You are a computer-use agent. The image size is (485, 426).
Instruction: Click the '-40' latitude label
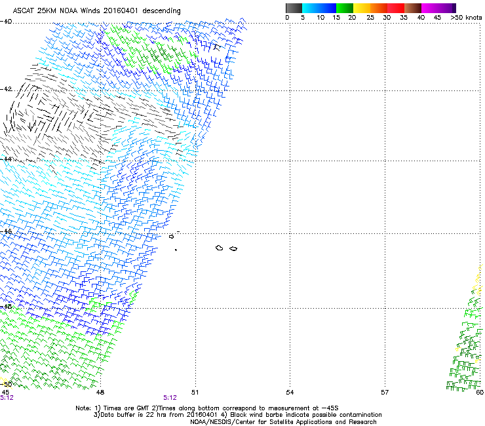6,22
